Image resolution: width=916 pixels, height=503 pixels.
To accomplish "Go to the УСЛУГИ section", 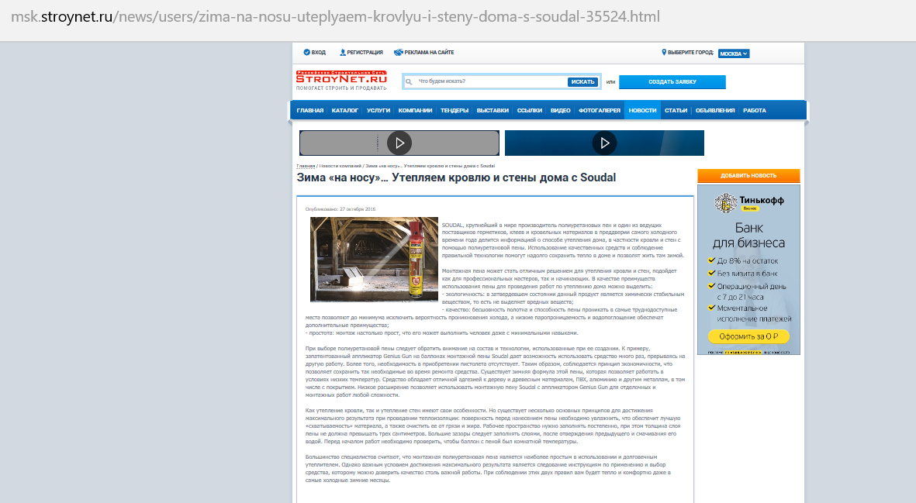I will click(x=378, y=110).
